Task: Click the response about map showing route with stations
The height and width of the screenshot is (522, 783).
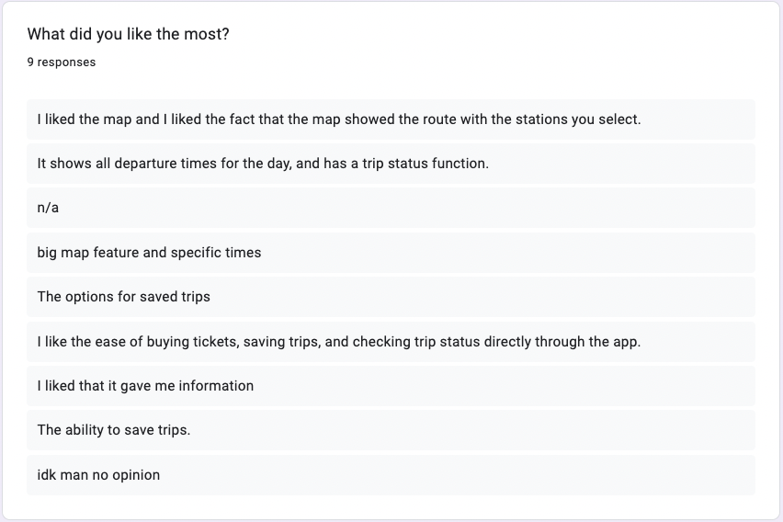Action: point(391,119)
